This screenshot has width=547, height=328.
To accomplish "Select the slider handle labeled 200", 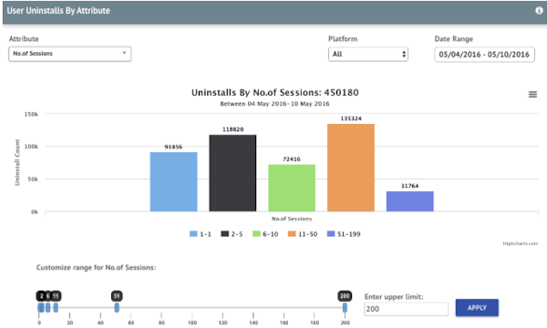I will pyautogui.click(x=345, y=307).
